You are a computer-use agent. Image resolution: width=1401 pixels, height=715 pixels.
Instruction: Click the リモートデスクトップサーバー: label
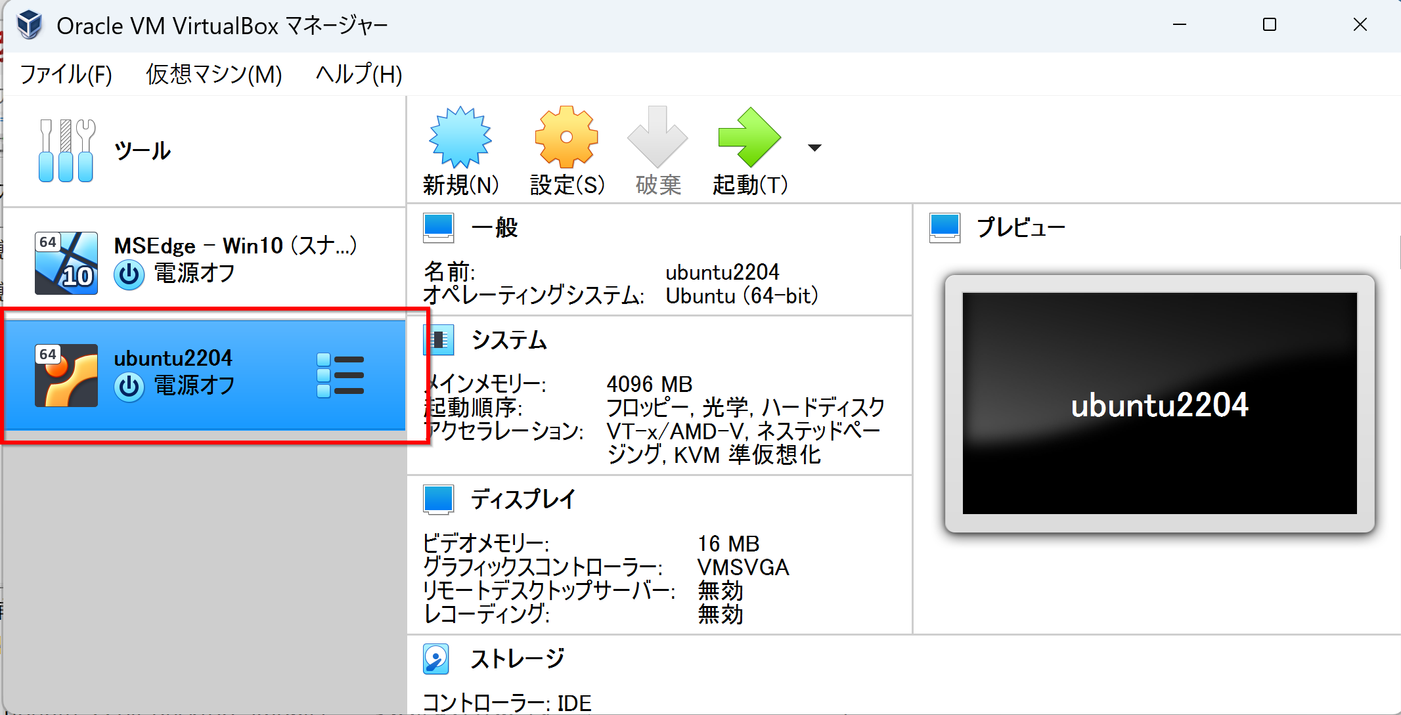[x=549, y=591]
